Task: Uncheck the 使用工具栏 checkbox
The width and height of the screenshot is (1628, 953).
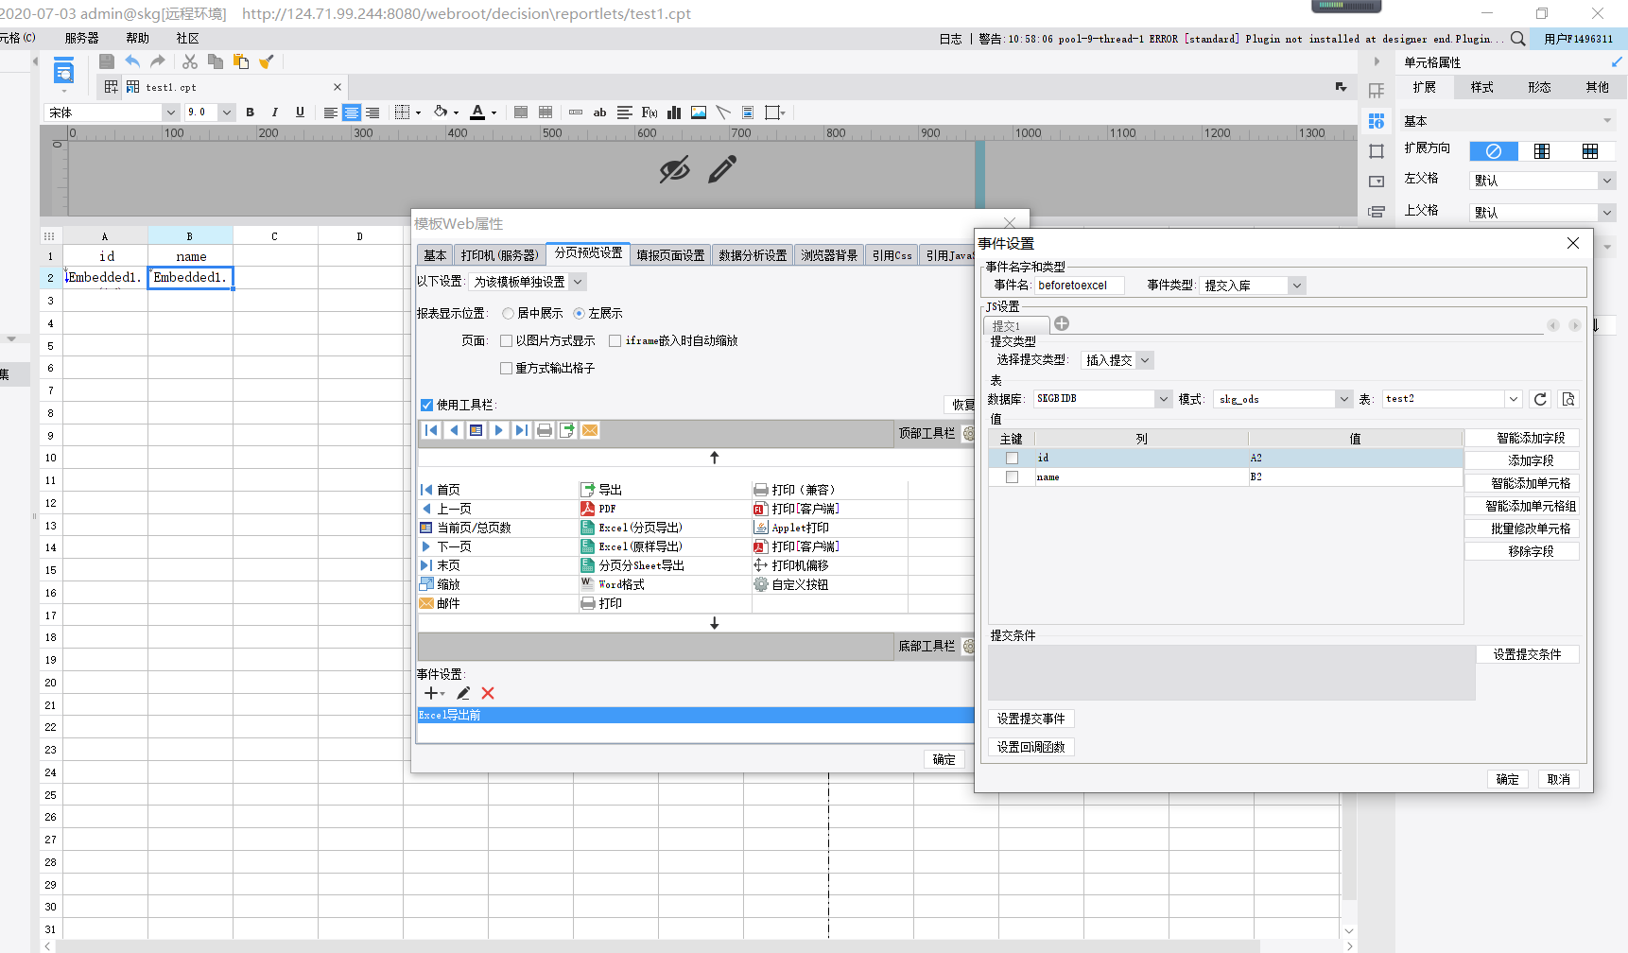Action: click(426, 405)
